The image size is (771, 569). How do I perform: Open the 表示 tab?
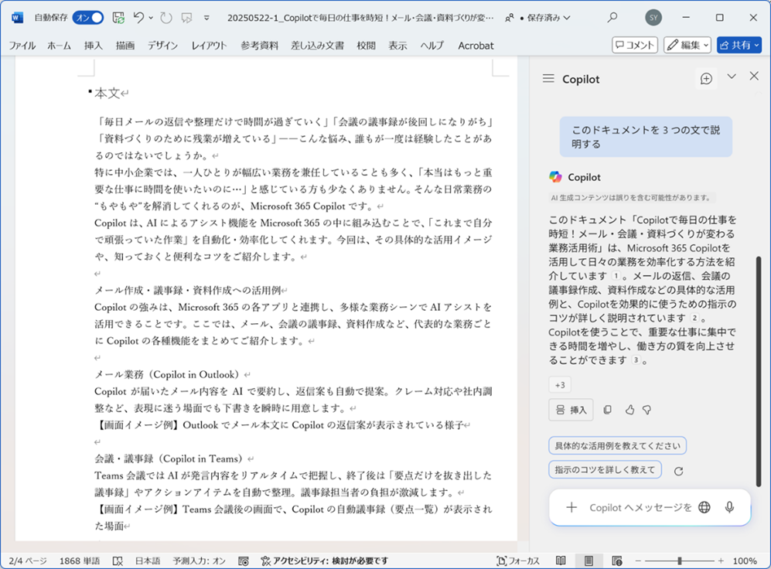pyautogui.click(x=397, y=46)
